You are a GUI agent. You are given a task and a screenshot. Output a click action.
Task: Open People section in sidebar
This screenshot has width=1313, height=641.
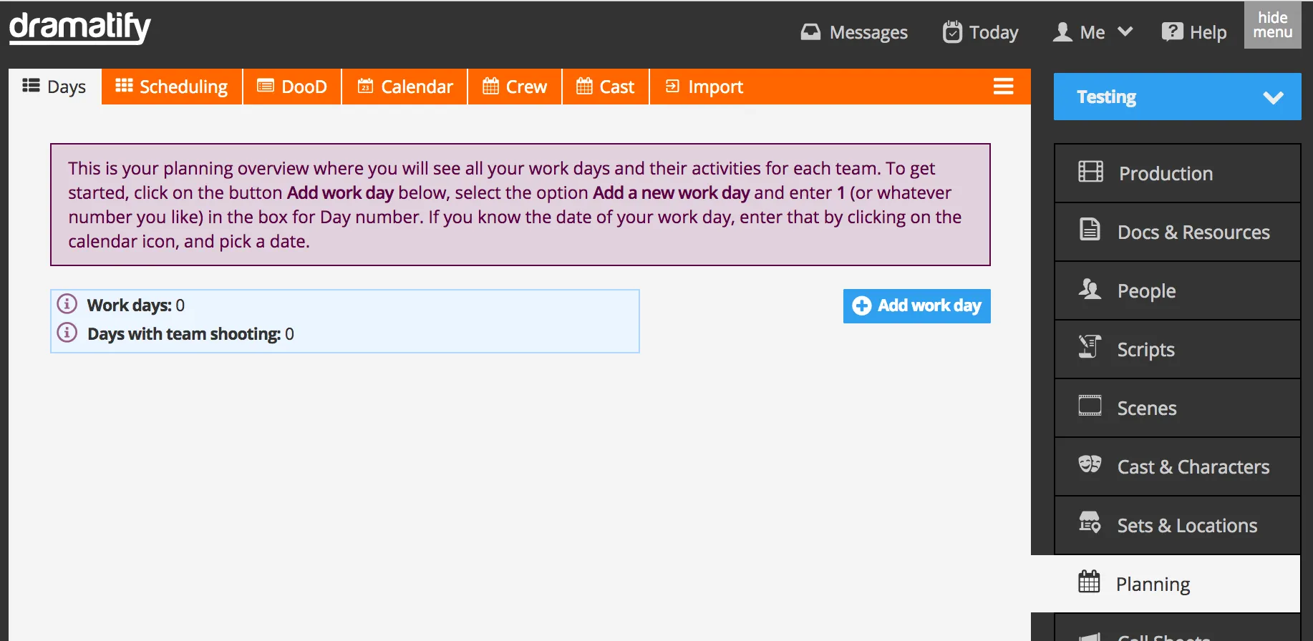click(x=1178, y=290)
